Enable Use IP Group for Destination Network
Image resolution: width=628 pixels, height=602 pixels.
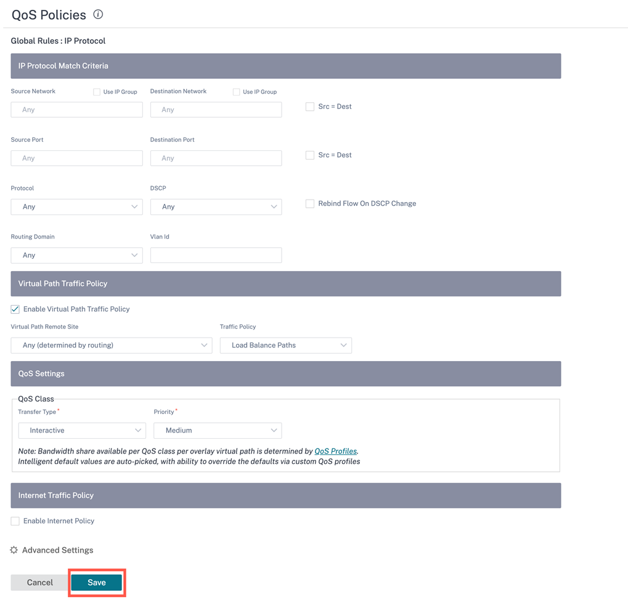236,92
